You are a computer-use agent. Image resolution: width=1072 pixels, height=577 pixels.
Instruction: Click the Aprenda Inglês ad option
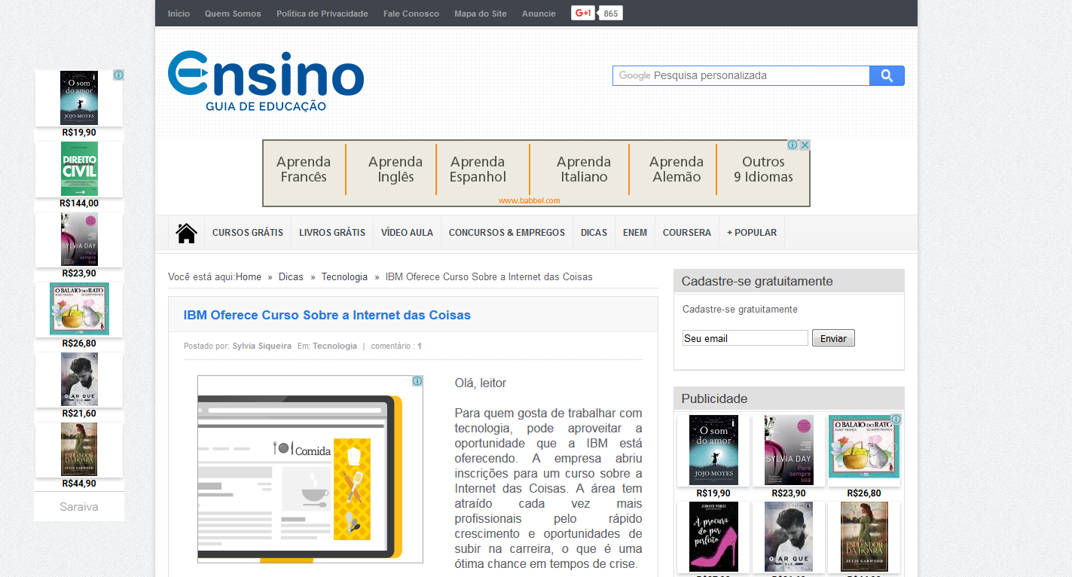(x=396, y=169)
